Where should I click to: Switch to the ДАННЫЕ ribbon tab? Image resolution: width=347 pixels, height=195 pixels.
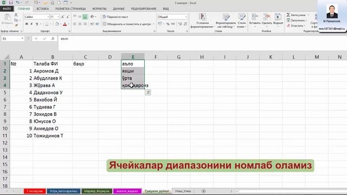(x=118, y=9)
